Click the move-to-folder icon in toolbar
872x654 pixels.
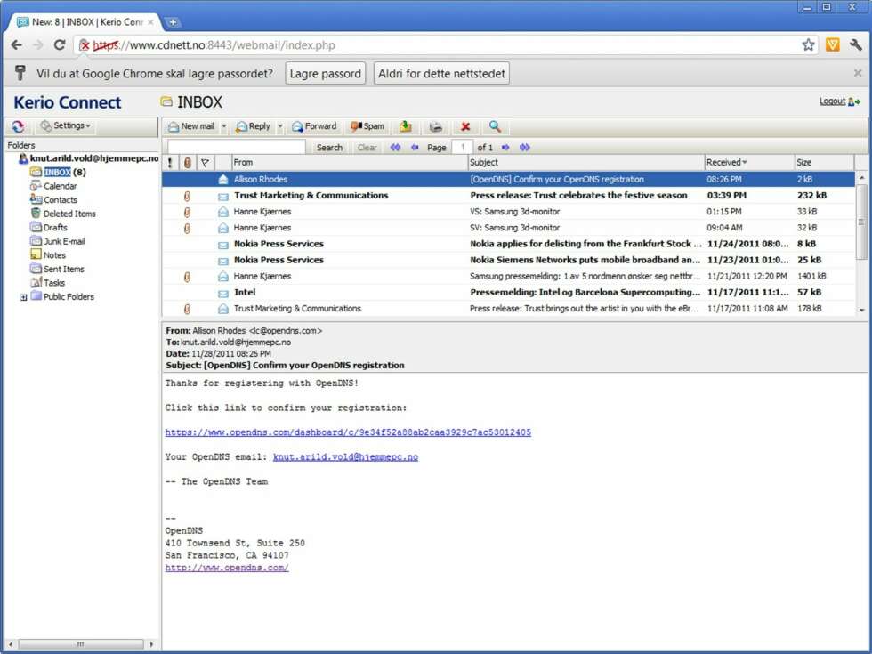click(x=406, y=126)
